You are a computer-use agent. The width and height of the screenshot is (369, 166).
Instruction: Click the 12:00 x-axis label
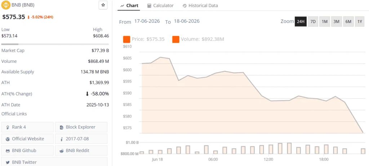pos(268,160)
